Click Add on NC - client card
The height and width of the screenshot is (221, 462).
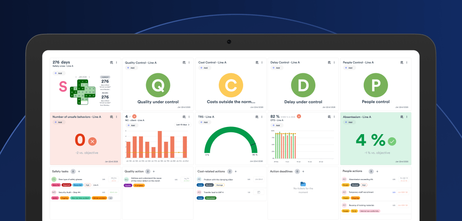pos(132,125)
